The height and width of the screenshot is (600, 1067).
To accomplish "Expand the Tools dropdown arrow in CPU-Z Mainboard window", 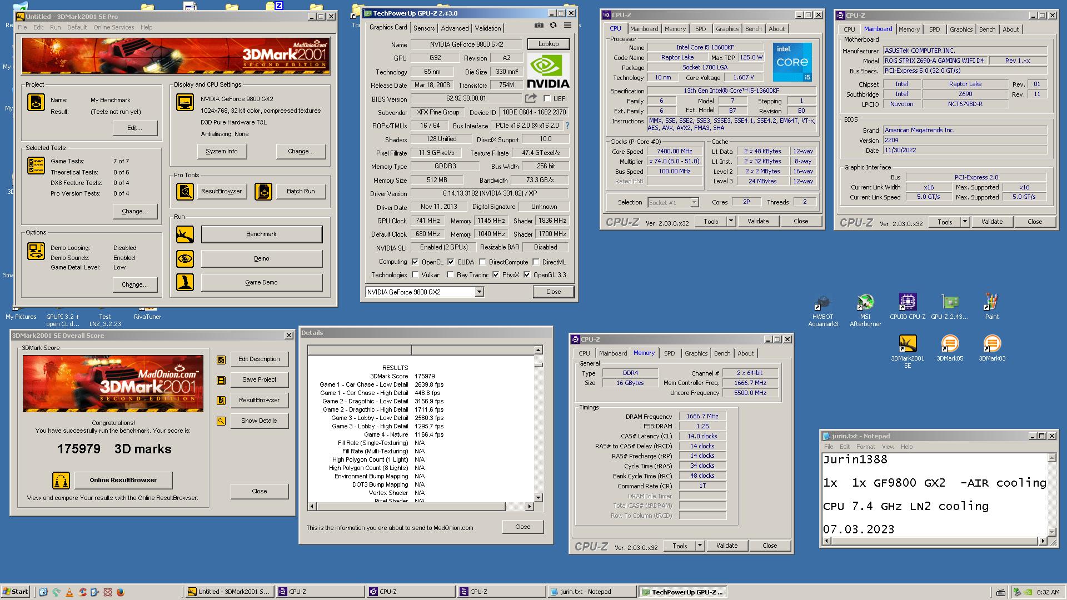I will 965,222.
